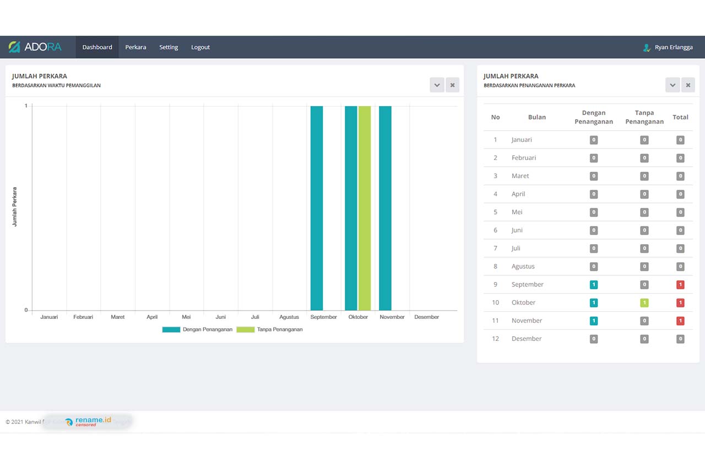Screen dimensions: 705x469
Task: Collapse the Waktu Pemanggilan chart panel
Action: (x=437, y=85)
